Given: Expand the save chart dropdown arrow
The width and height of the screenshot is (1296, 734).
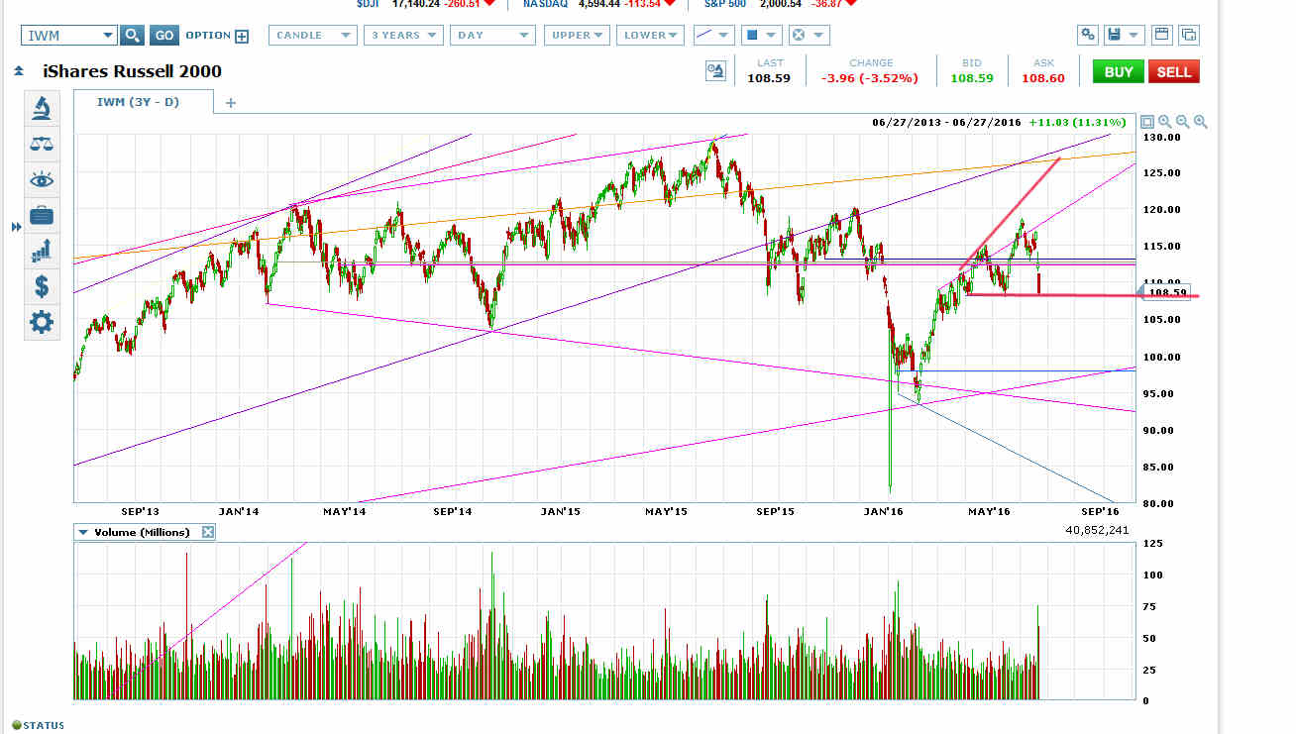Looking at the screenshot, I should click(1135, 35).
